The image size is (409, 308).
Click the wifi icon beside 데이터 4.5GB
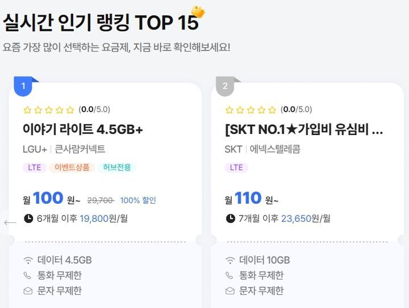pos(28,260)
